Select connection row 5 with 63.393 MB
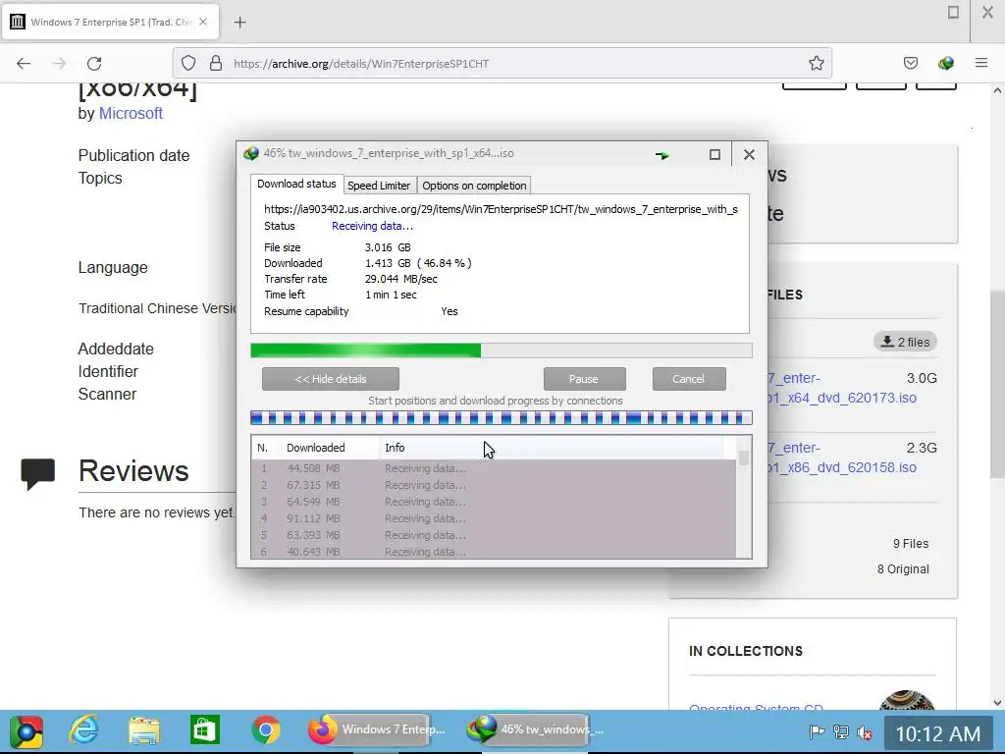Image resolution: width=1005 pixels, height=754 pixels. (494, 535)
